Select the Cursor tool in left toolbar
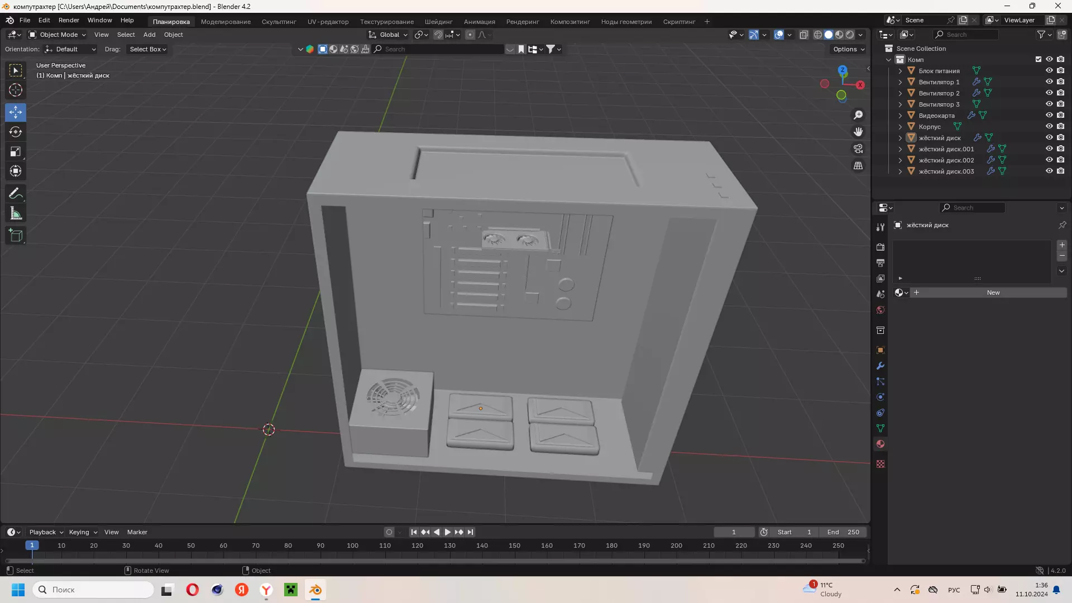Screen dimensions: 1072x603 (x=16, y=90)
